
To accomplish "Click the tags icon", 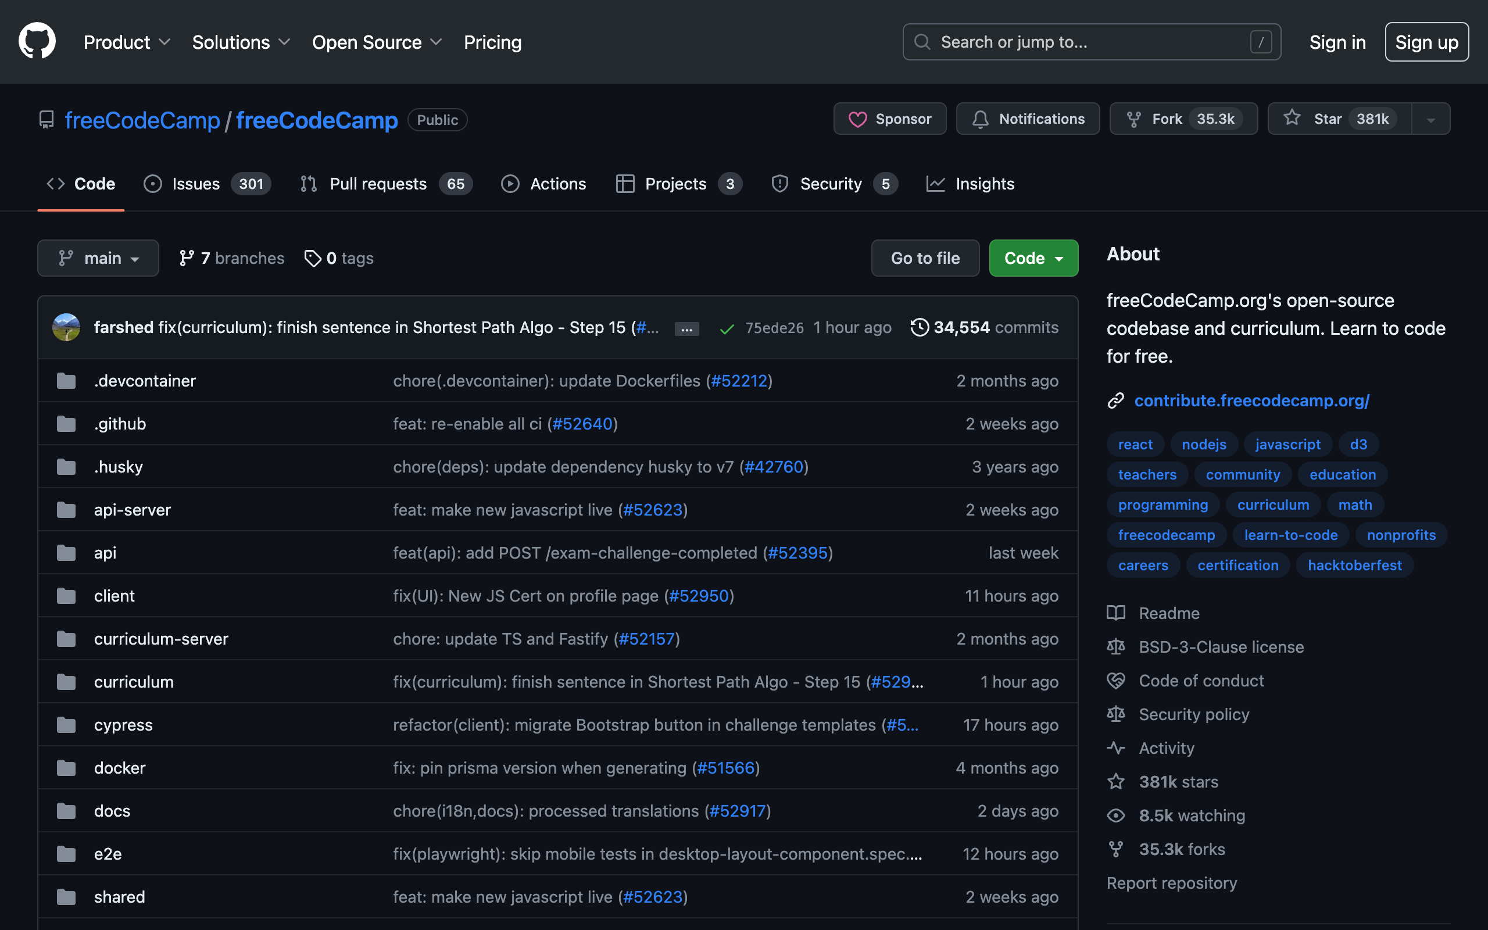I will (312, 258).
